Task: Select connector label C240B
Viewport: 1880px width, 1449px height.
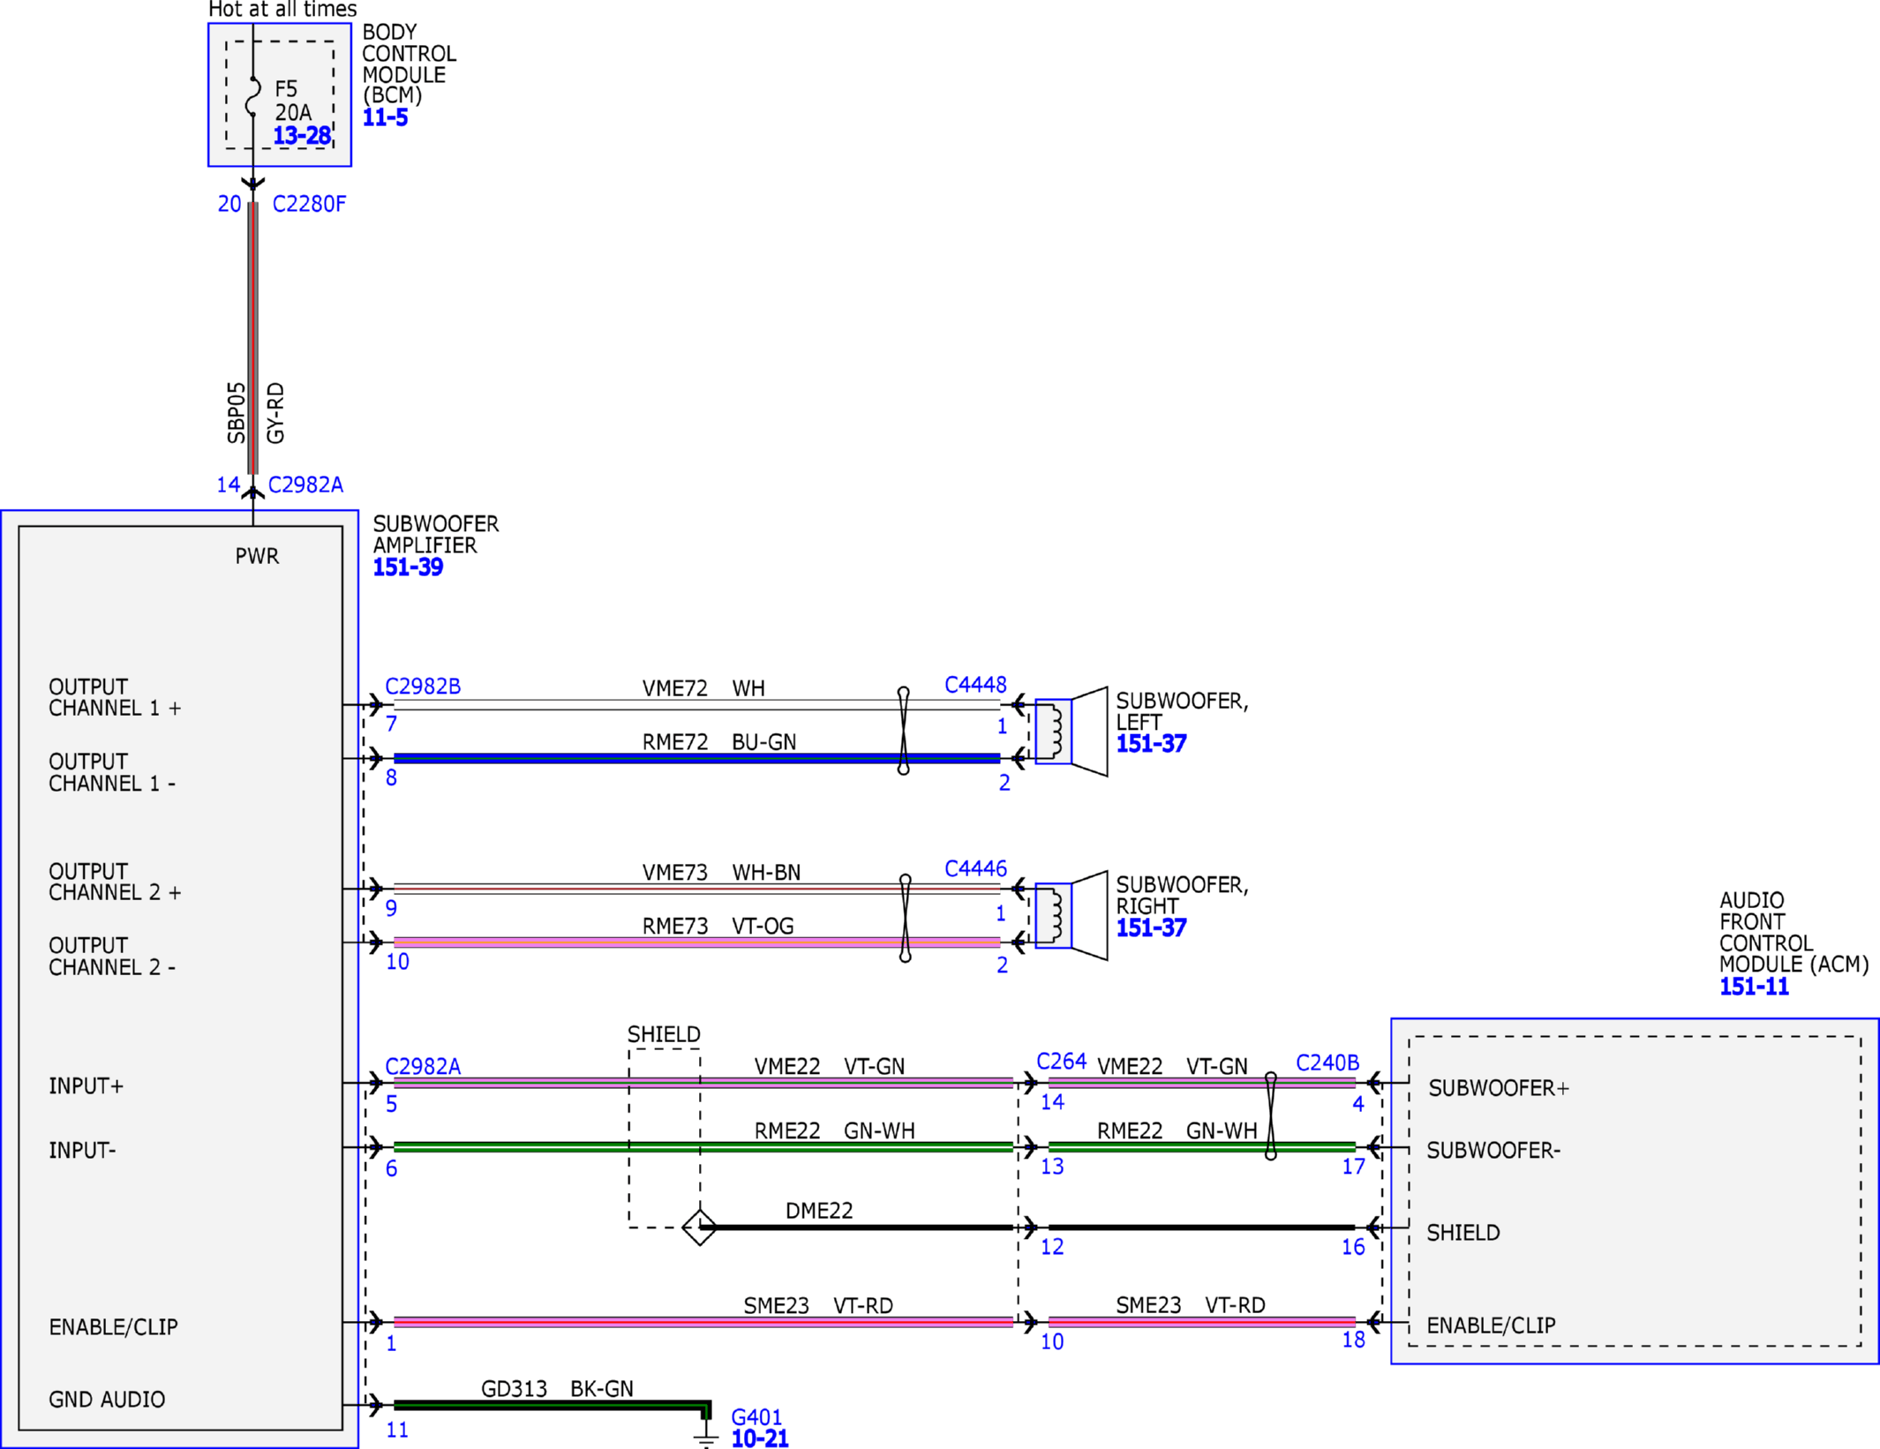Action: click(1327, 1063)
